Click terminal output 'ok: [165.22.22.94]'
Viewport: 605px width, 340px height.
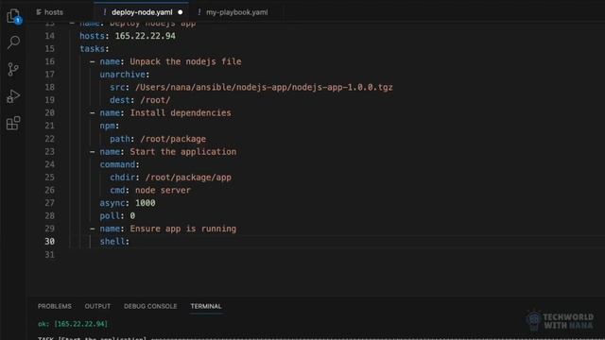(73, 324)
